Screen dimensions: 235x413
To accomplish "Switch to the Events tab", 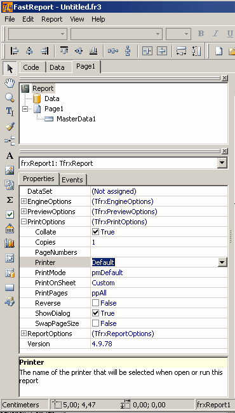I will click(x=72, y=180).
